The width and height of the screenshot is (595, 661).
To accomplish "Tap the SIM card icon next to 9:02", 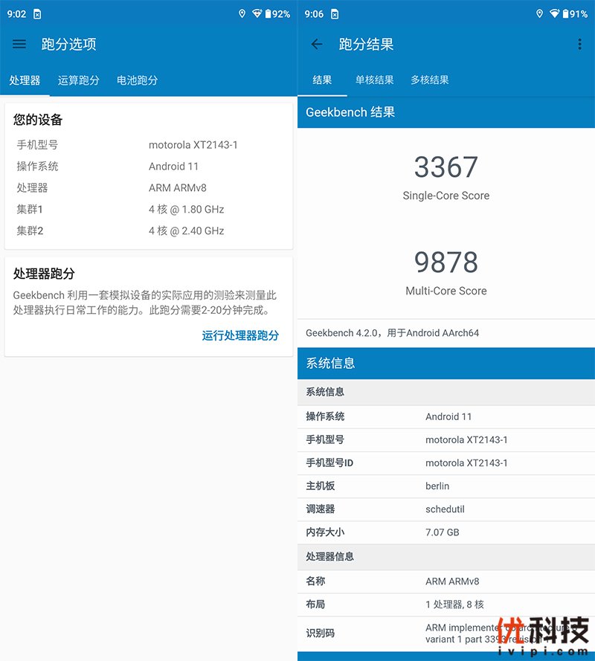I will coord(37,14).
